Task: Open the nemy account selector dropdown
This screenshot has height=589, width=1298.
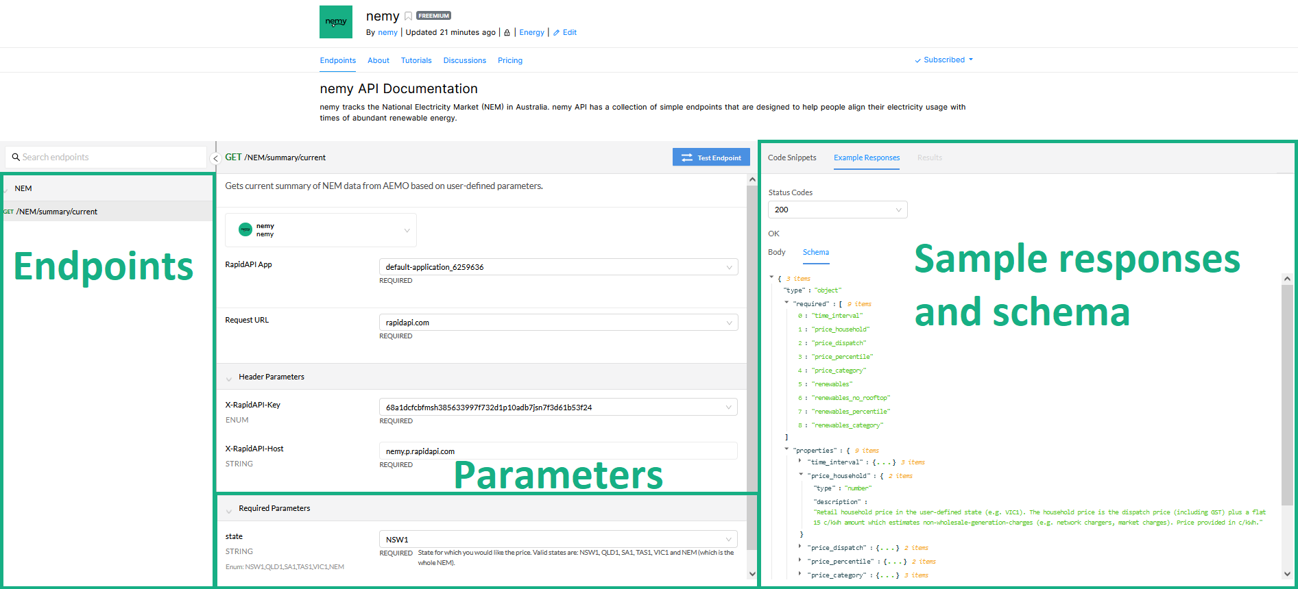Action: (321, 230)
